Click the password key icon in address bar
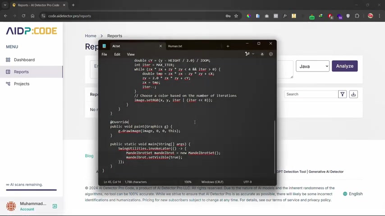 point(228,16)
